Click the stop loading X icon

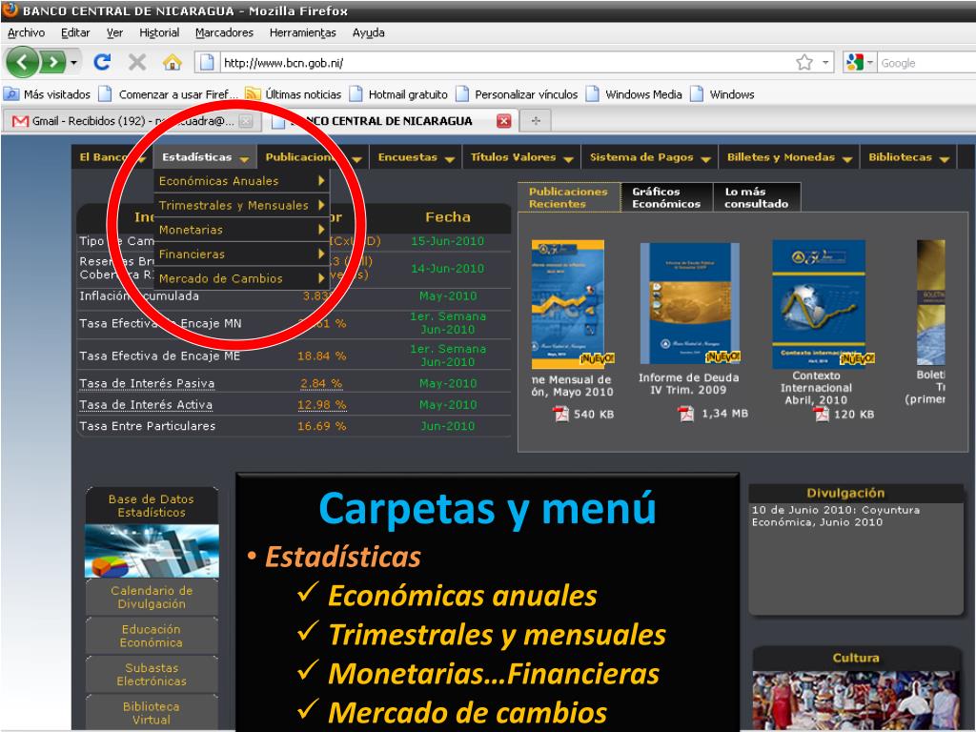(x=137, y=62)
